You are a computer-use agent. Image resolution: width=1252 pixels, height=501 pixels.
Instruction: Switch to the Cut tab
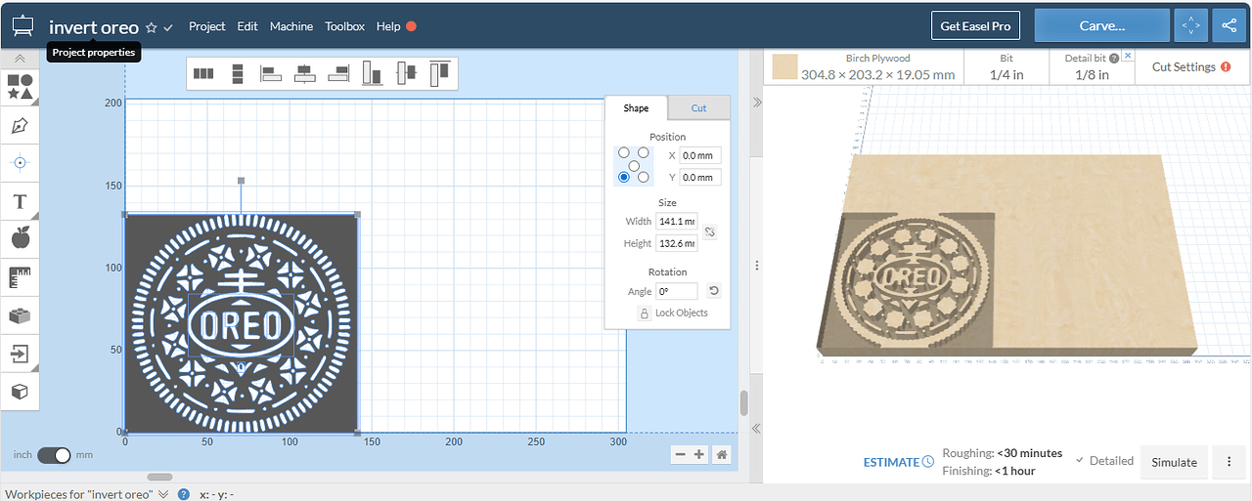pos(698,107)
